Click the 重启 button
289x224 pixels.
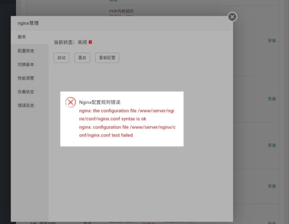(82, 58)
